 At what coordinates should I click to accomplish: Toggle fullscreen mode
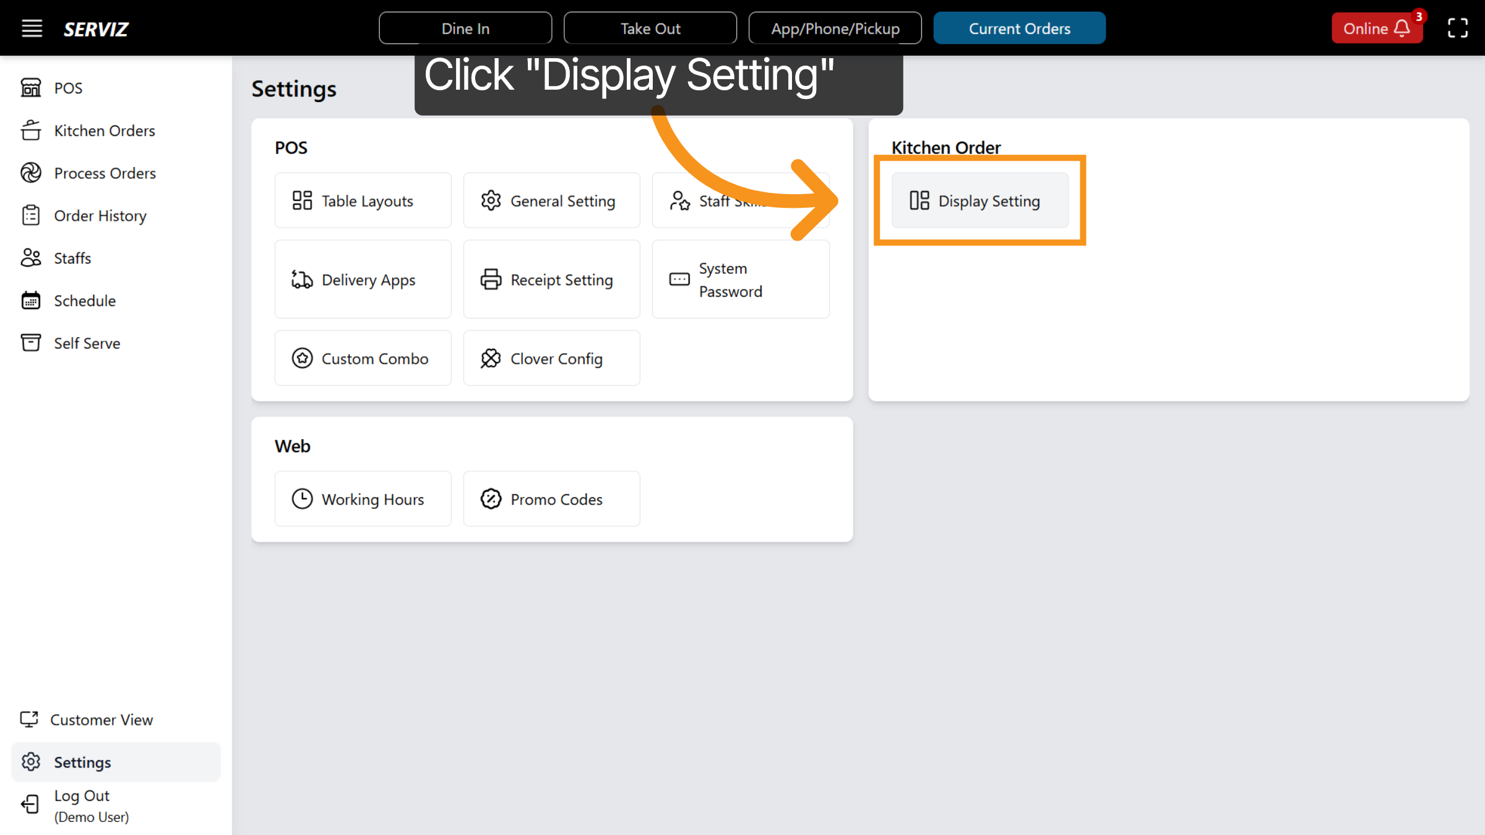coord(1458,28)
